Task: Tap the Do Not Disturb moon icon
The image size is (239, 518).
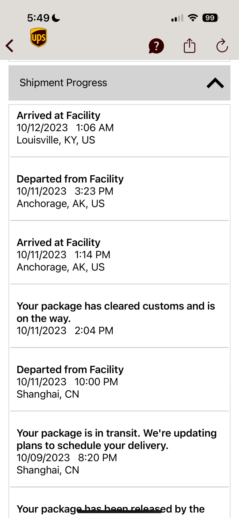Action: tap(56, 18)
